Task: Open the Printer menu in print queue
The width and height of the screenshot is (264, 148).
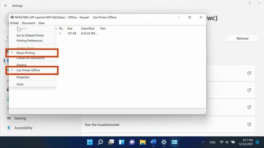Action: click(x=14, y=23)
